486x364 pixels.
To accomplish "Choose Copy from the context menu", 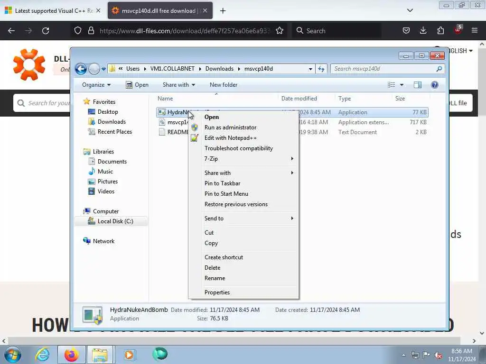I will coord(243,243).
